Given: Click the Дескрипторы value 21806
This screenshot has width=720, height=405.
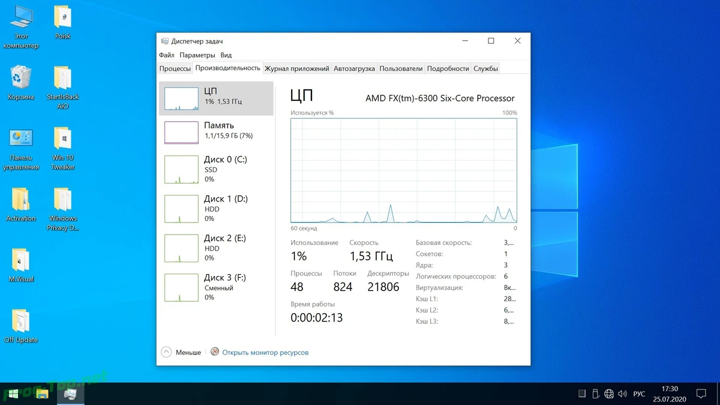Looking at the screenshot, I should tap(383, 287).
